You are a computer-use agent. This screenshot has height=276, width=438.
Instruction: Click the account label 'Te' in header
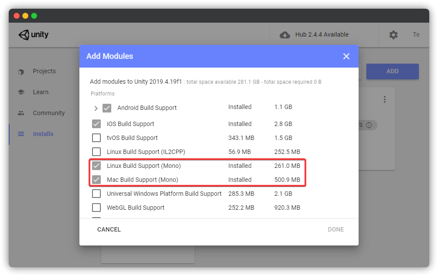[416, 34]
